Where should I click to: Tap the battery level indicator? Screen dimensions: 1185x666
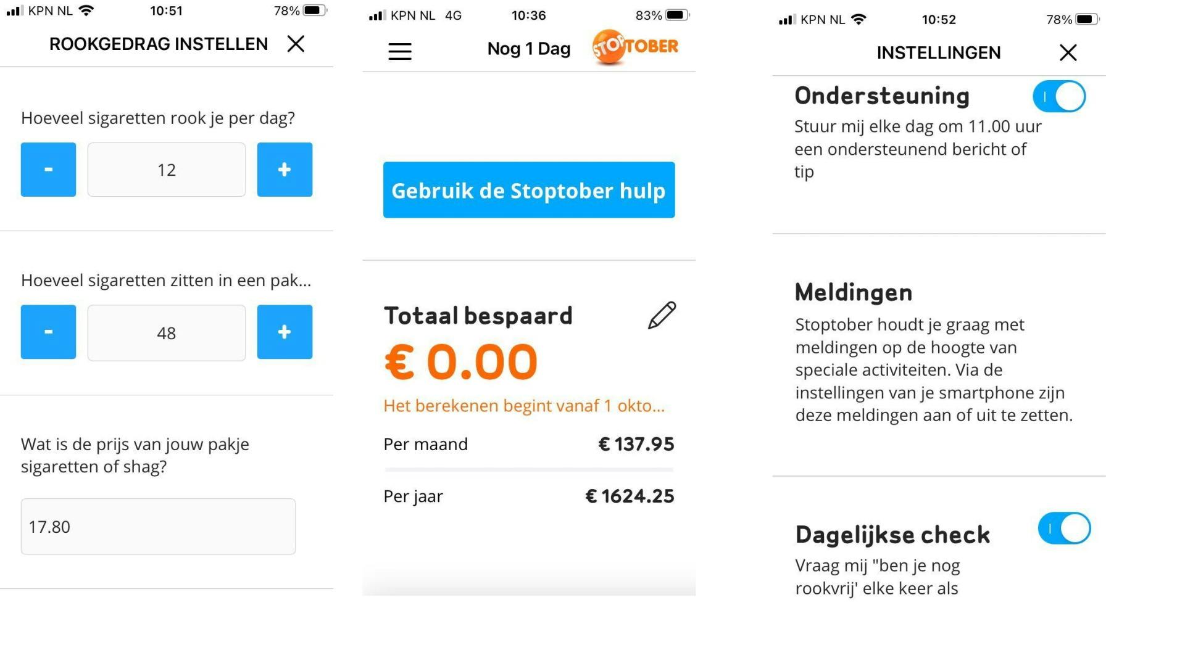(x=315, y=10)
